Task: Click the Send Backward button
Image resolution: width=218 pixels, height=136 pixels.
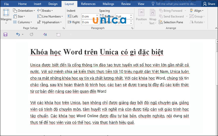Action: pos(171,16)
